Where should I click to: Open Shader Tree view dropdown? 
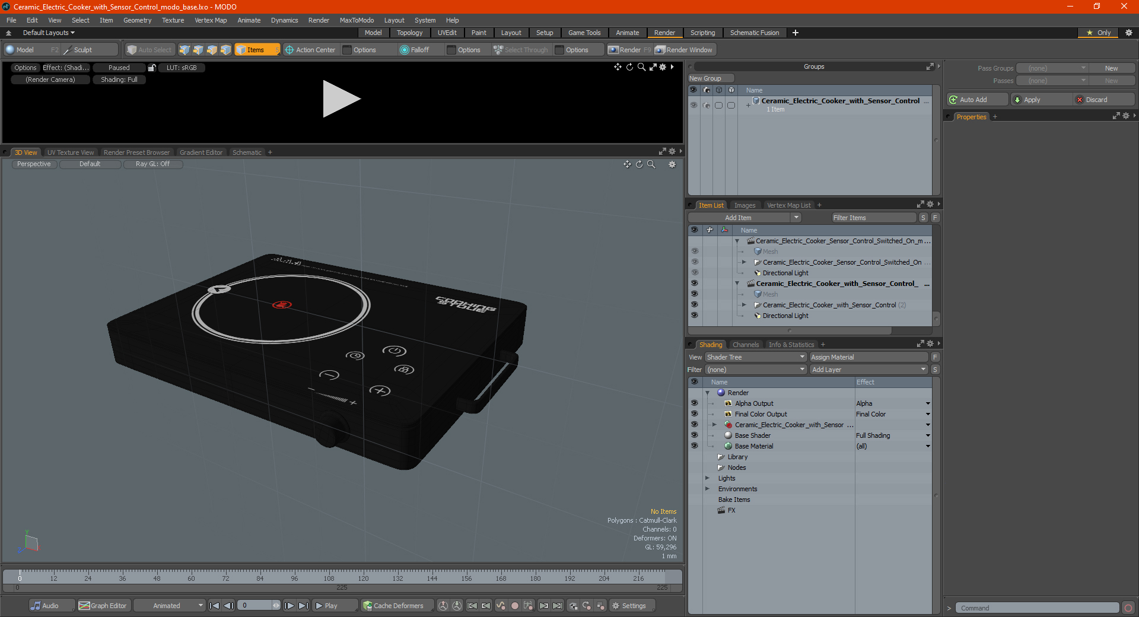756,357
